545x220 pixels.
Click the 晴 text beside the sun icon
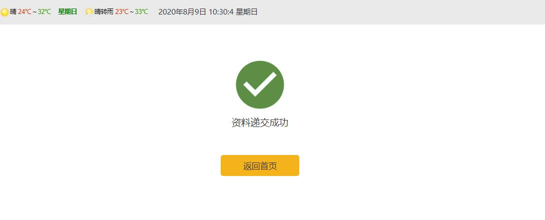(13, 12)
